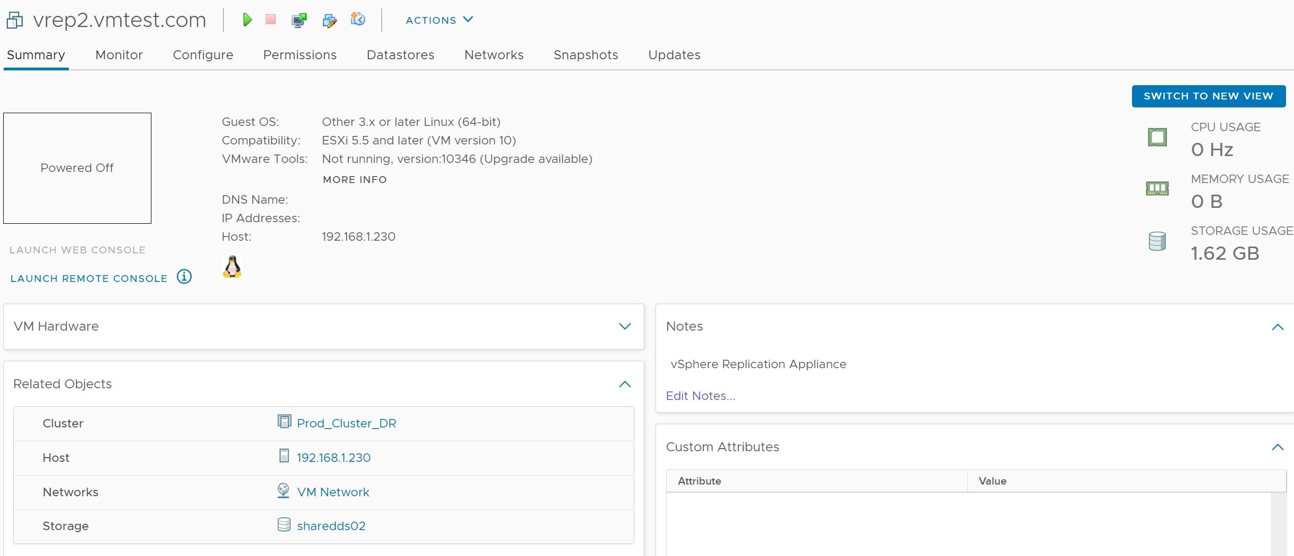The width and height of the screenshot is (1294, 556).
Task: Click the virtual machine icon beside vrep2.vmtest.com
Action: [15, 20]
